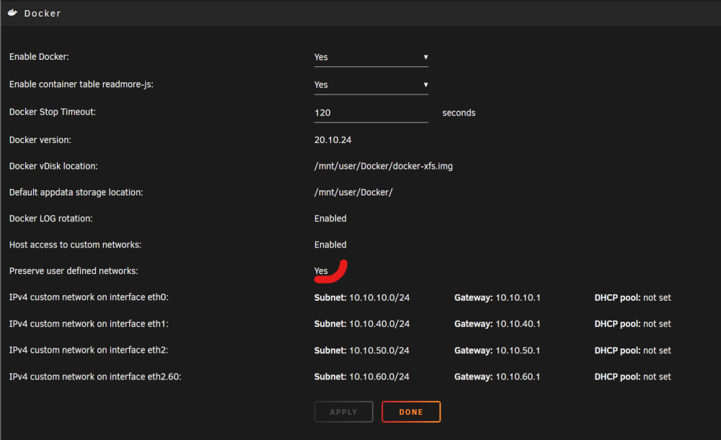Click the gateway 10.10.10.1 value
This screenshot has width=721, height=440.
point(518,298)
